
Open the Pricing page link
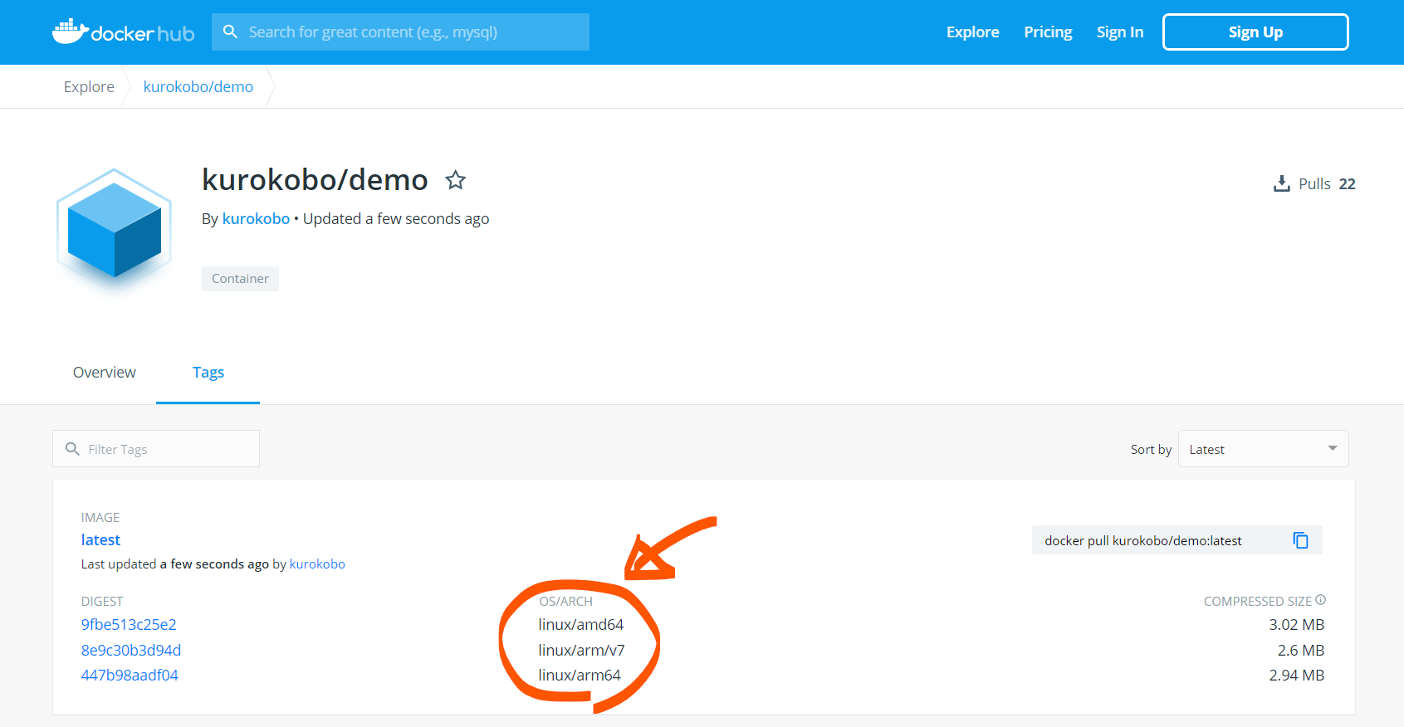(1048, 32)
